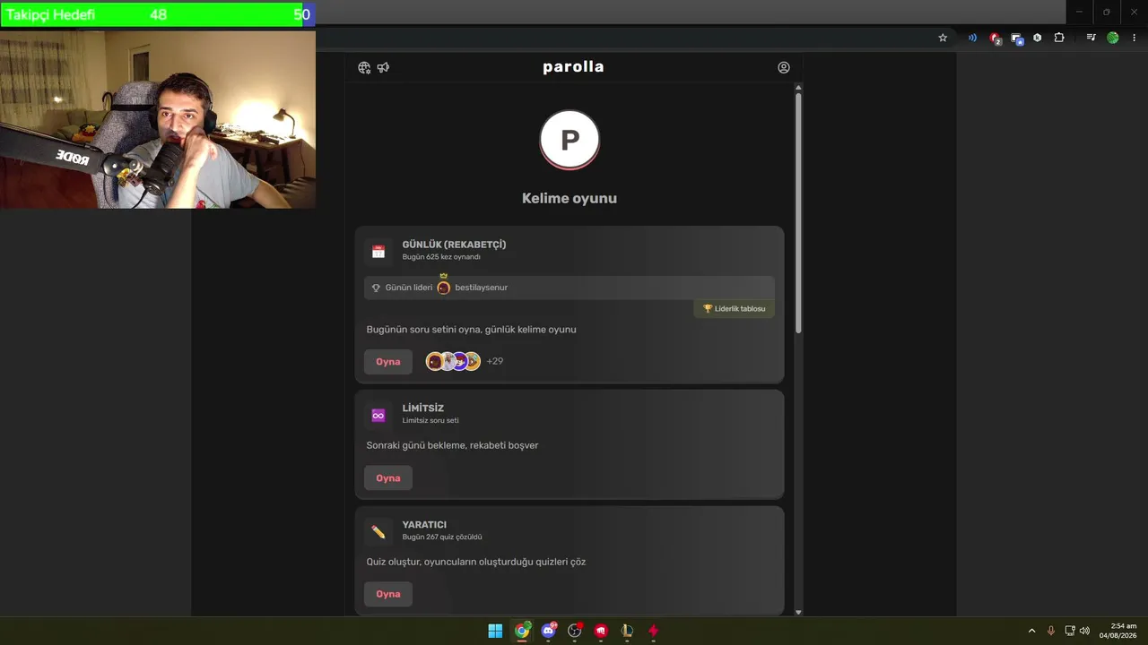This screenshot has width=1148, height=645.
Task: Open Discord from the taskbar
Action: (x=549, y=631)
